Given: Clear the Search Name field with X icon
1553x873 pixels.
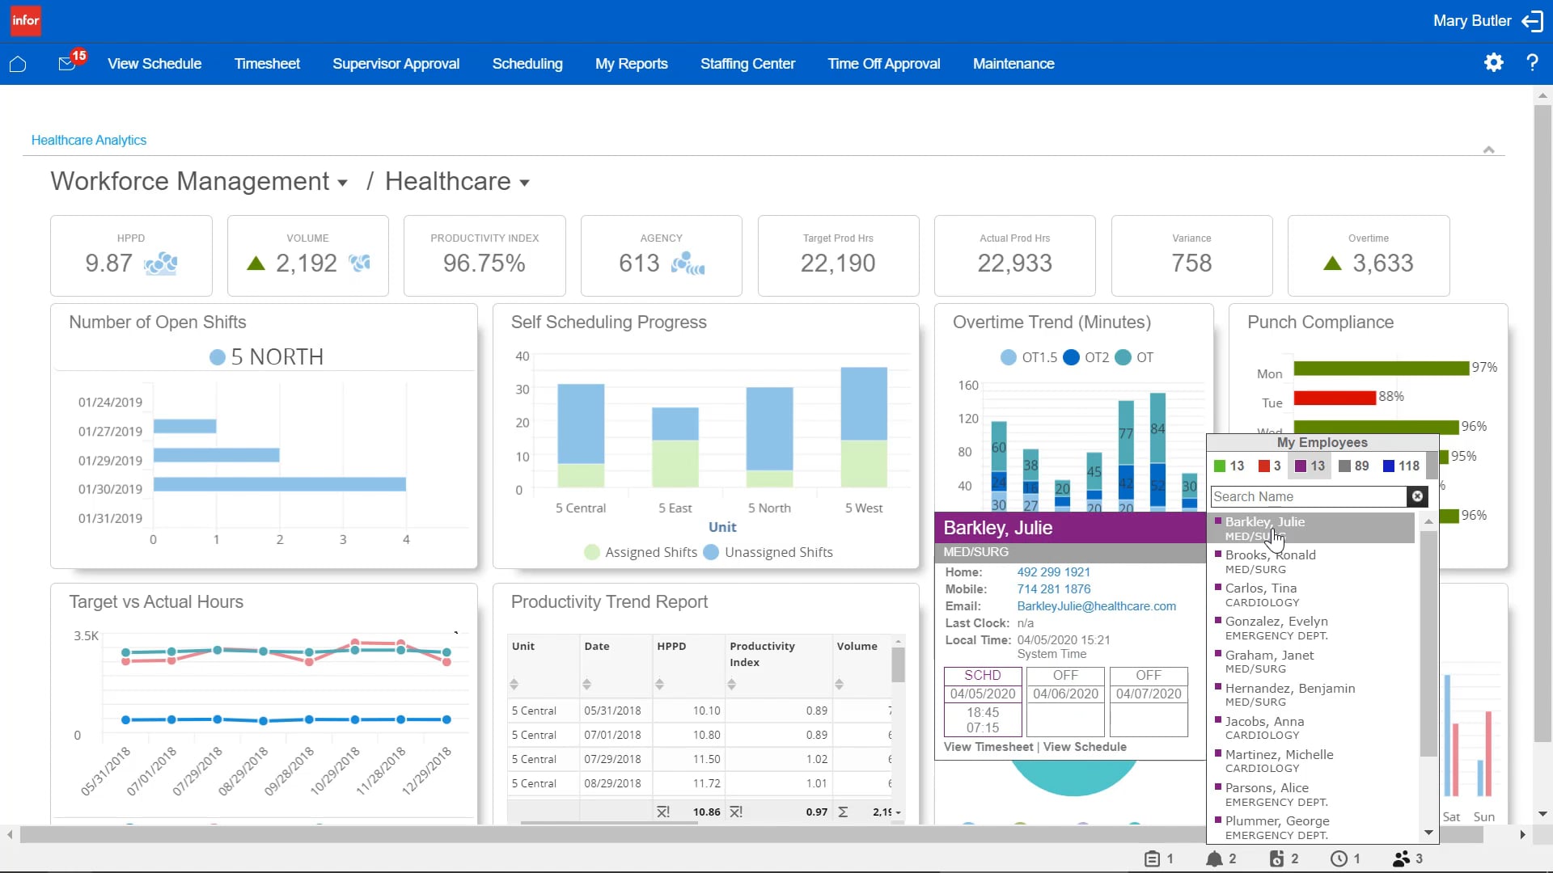Looking at the screenshot, I should click(1417, 497).
